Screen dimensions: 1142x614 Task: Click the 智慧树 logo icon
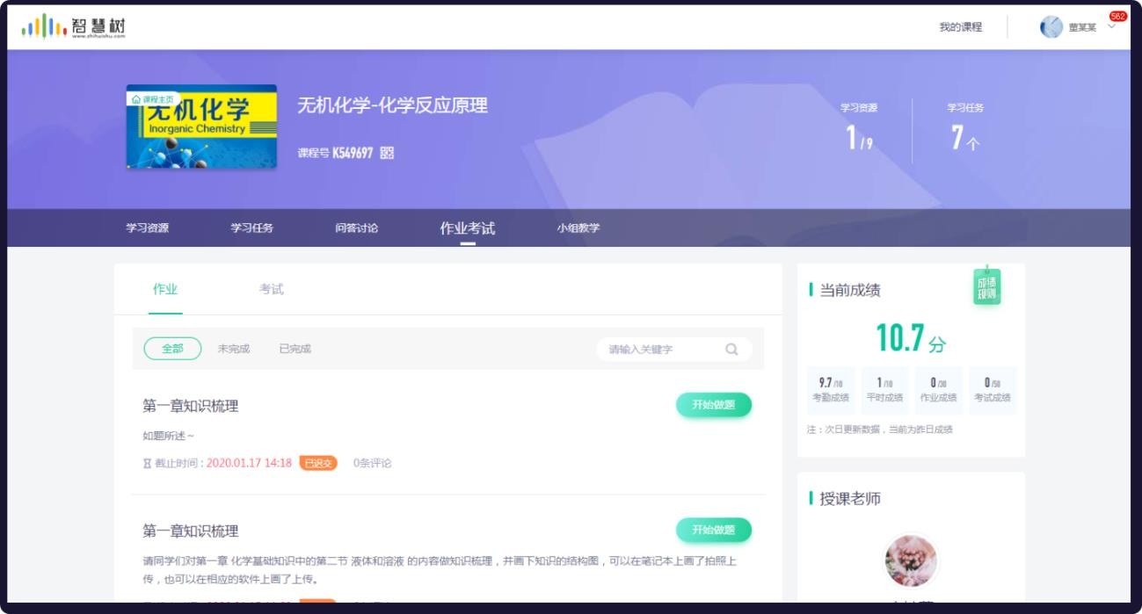pos(44,26)
